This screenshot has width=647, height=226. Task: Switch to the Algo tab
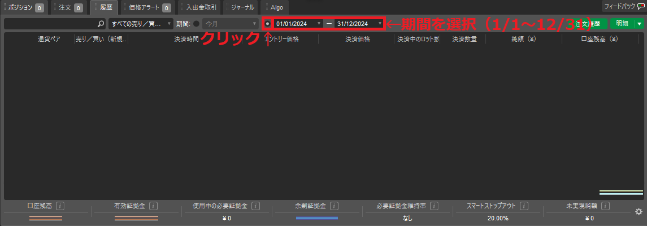pyautogui.click(x=275, y=7)
